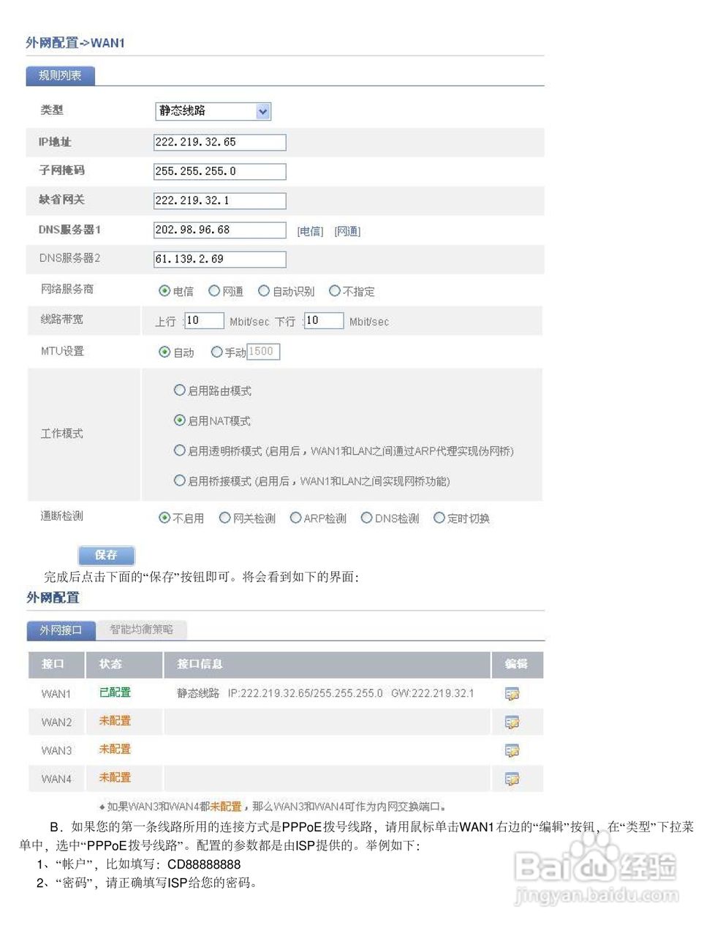
Task: Enable 手动 MTU setting
Action: tap(217, 352)
